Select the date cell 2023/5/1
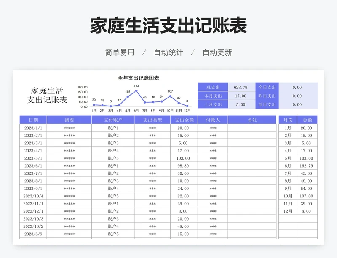337x258 pixels. tap(33, 158)
